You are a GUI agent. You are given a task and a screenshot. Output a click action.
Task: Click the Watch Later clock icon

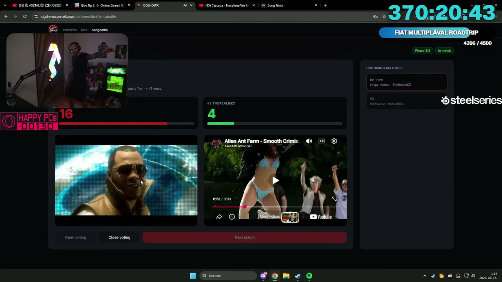232,217
